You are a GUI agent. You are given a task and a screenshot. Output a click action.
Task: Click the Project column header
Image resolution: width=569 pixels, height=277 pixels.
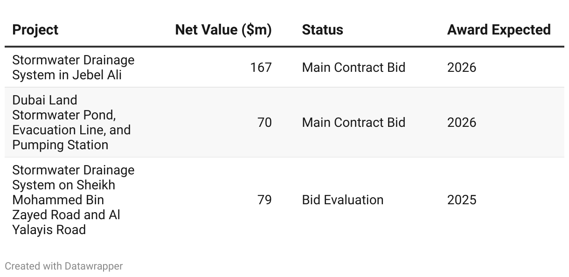point(35,30)
